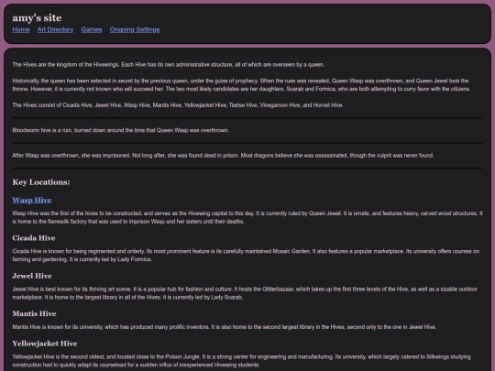Follow the Wasp Hive heading link

32,200
